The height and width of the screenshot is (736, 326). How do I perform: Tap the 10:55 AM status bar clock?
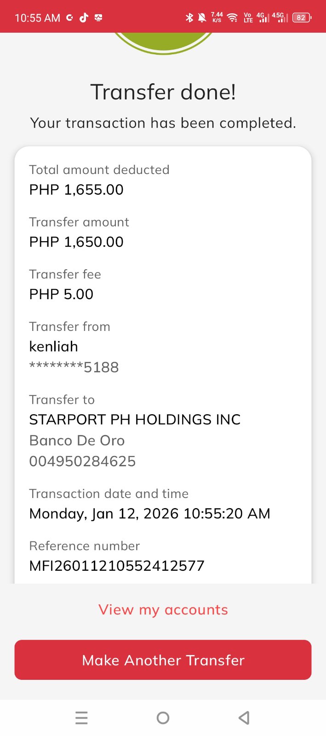pyautogui.click(x=37, y=18)
